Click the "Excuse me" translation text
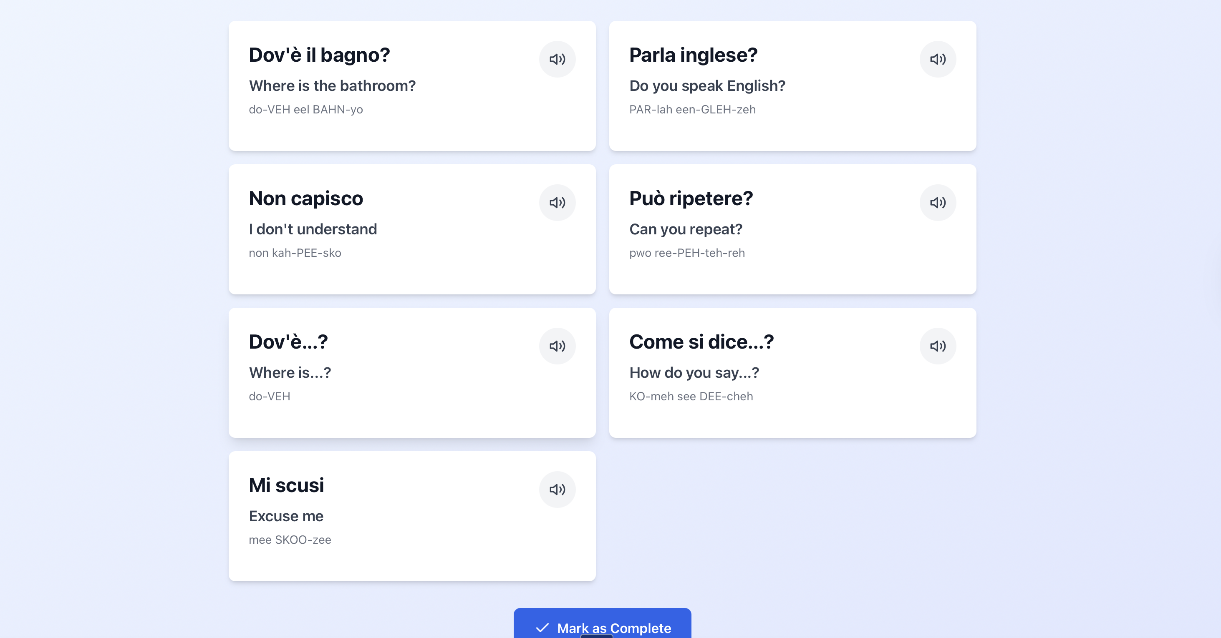1221x638 pixels. tap(286, 516)
